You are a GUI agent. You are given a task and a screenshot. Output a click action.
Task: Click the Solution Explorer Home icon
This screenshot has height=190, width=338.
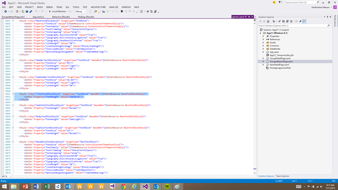click(268, 21)
